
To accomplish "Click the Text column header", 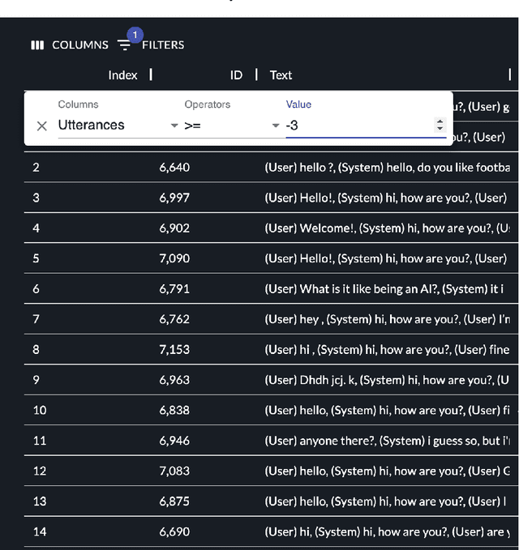I will pos(281,75).
